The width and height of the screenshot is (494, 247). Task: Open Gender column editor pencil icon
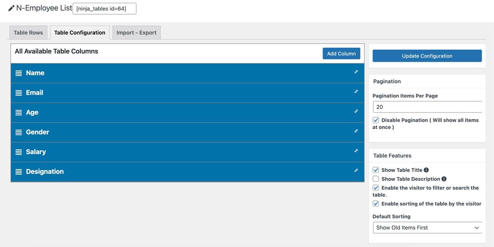pos(356,131)
